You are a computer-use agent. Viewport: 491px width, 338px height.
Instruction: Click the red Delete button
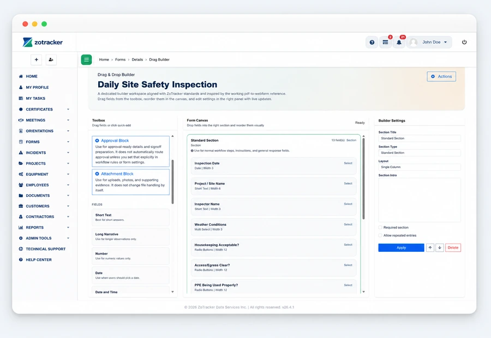click(453, 248)
